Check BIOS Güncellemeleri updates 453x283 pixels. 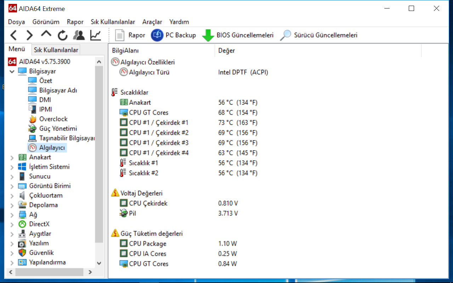pos(238,35)
